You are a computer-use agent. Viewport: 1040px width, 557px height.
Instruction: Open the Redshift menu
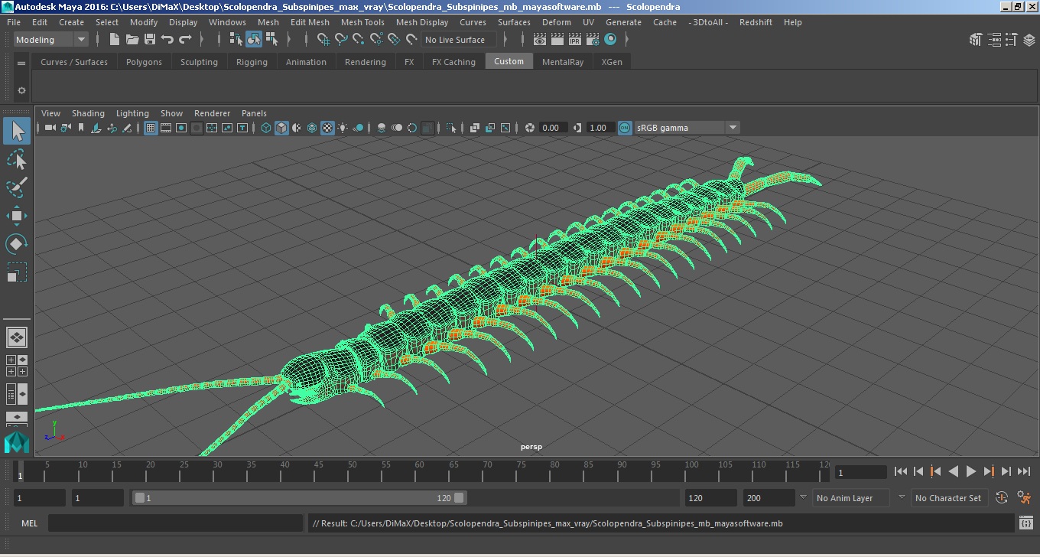[x=756, y=22]
